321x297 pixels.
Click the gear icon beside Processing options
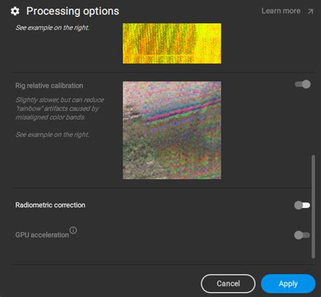point(15,11)
